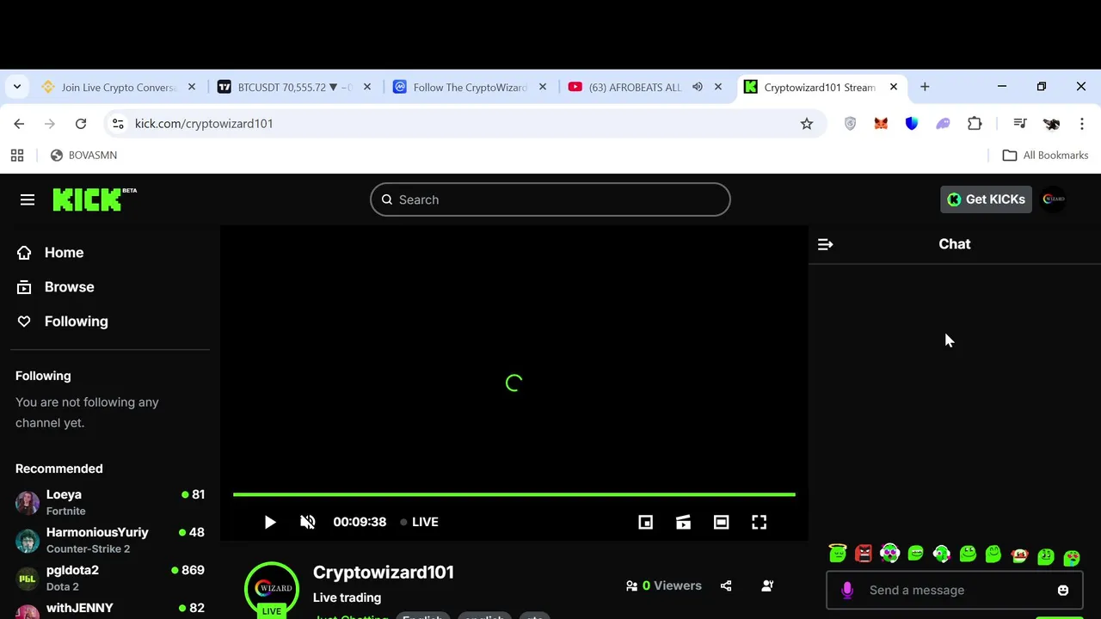Unmute the stream audio
1101x619 pixels.
[308, 522]
